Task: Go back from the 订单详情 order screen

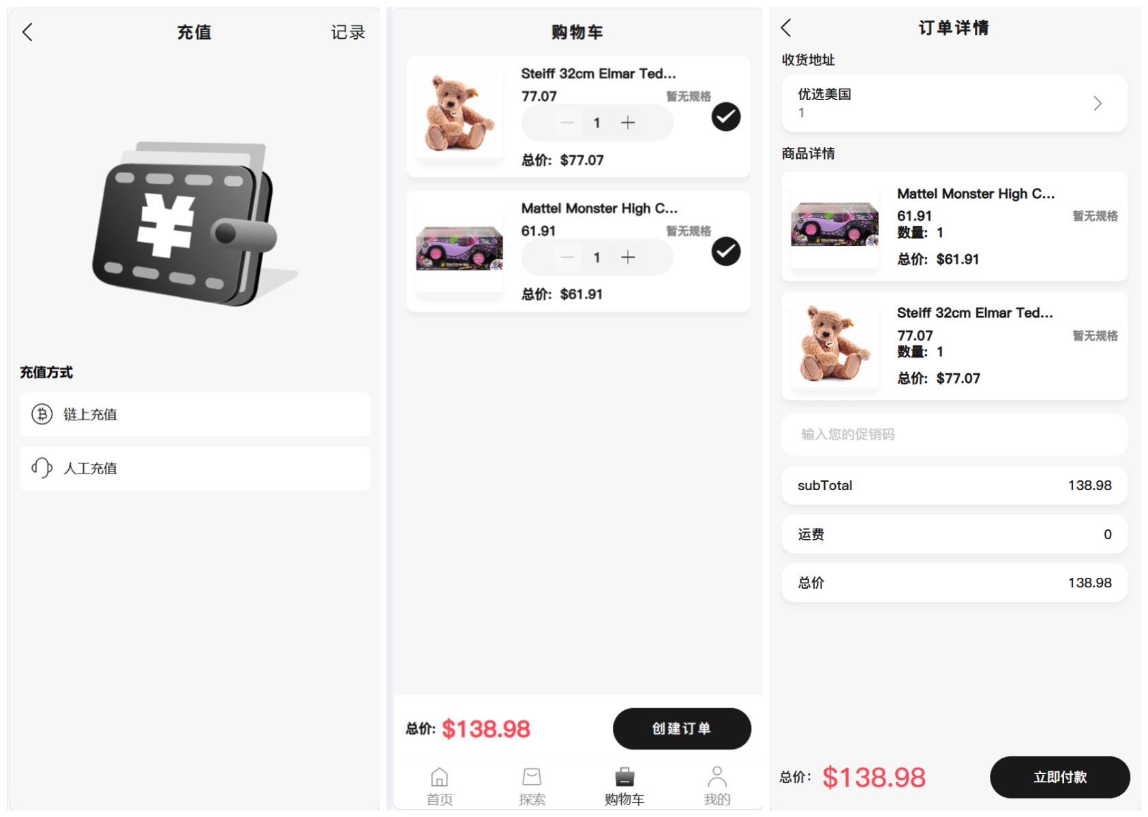Action: [786, 28]
